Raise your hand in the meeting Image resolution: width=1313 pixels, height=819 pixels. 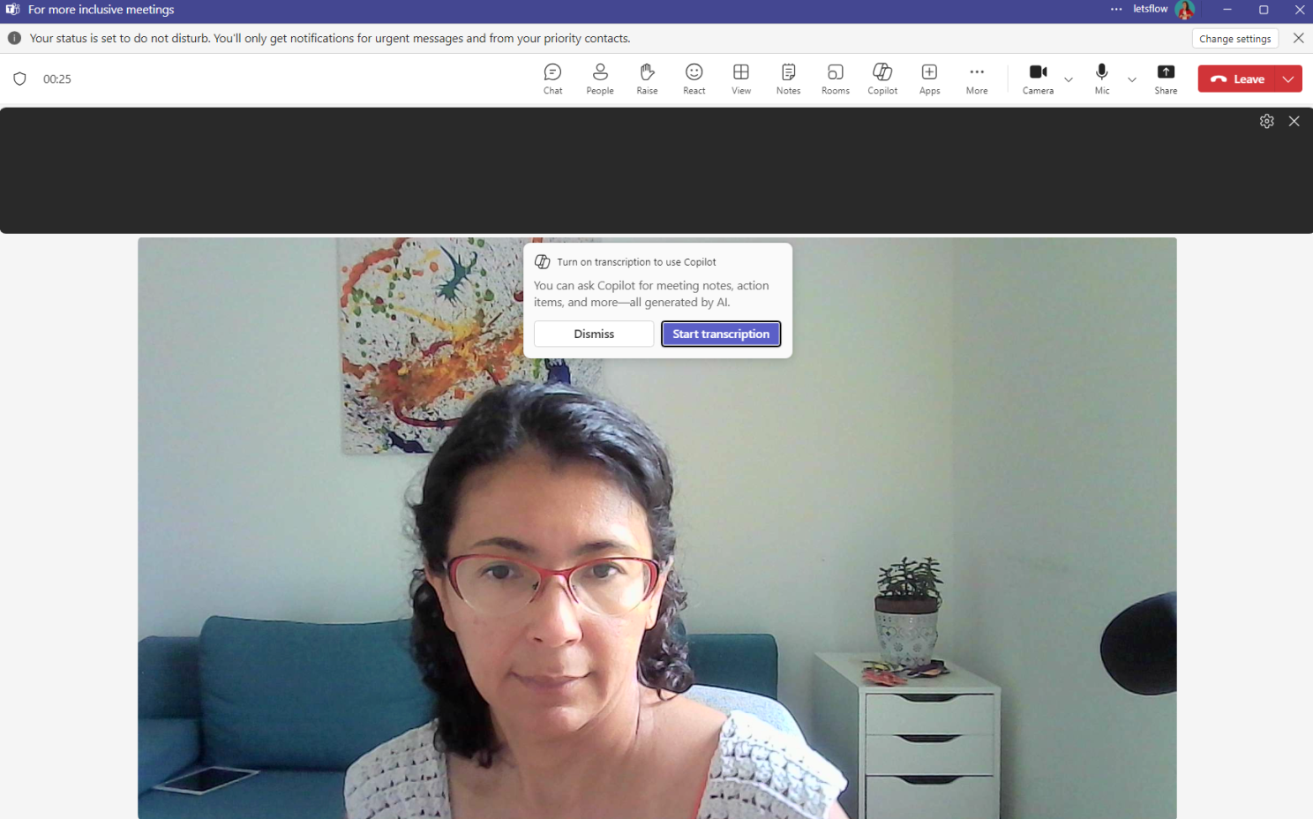click(x=647, y=79)
